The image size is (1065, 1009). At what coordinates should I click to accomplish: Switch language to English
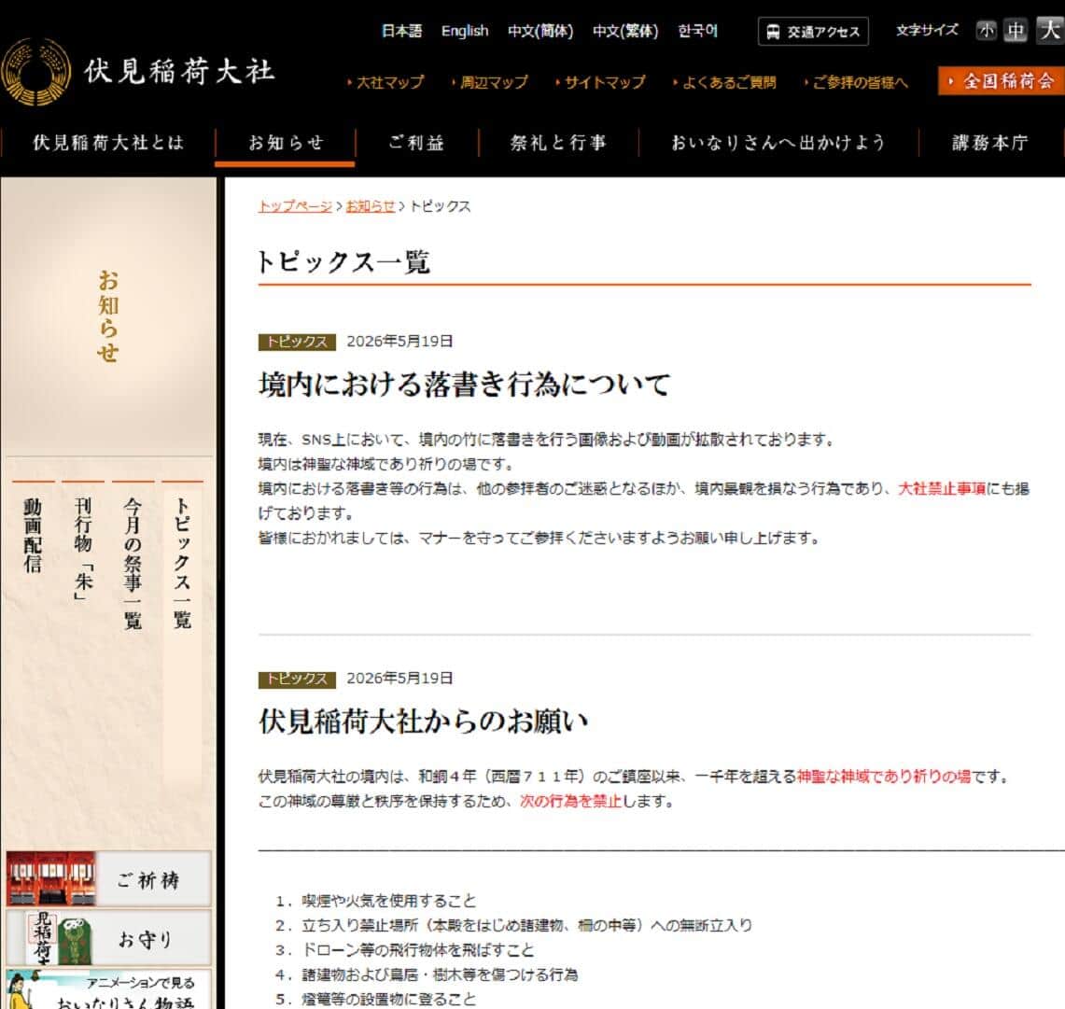pyautogui.click(x=465, y=31)
